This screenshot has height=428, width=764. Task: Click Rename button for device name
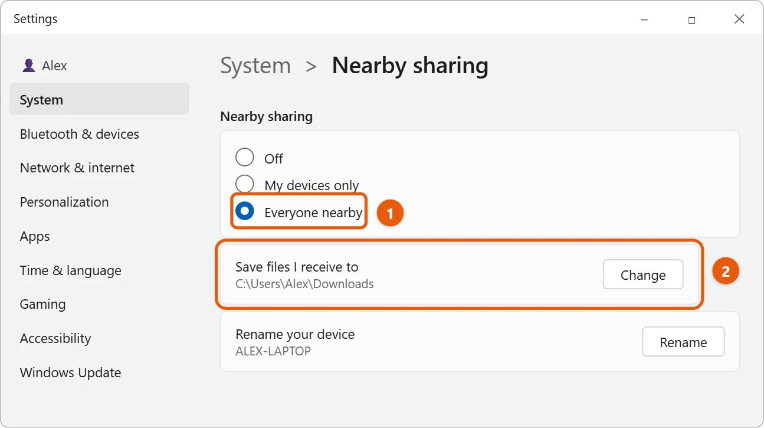[x=683, y=342]
